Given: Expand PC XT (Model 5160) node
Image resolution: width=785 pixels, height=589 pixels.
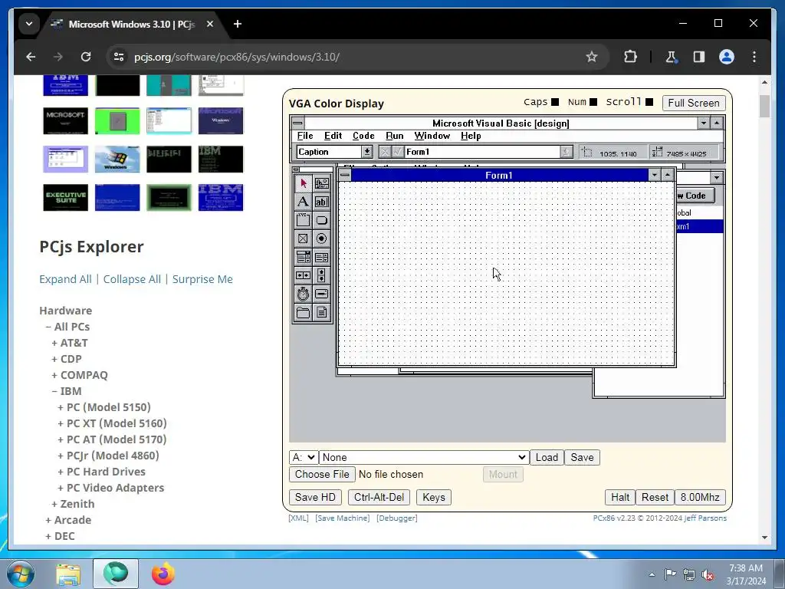Looking at the screenshot, I should [61, 423].
